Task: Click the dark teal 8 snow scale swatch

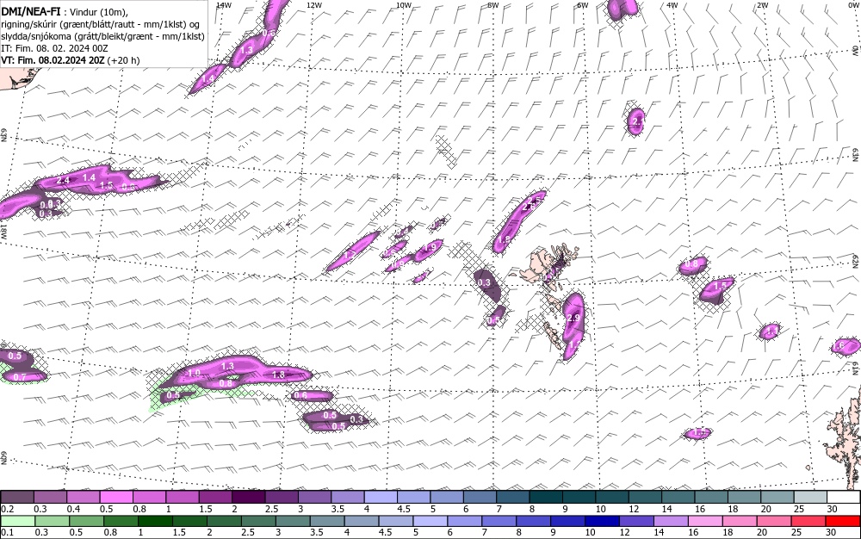Action: pos(547,498)
